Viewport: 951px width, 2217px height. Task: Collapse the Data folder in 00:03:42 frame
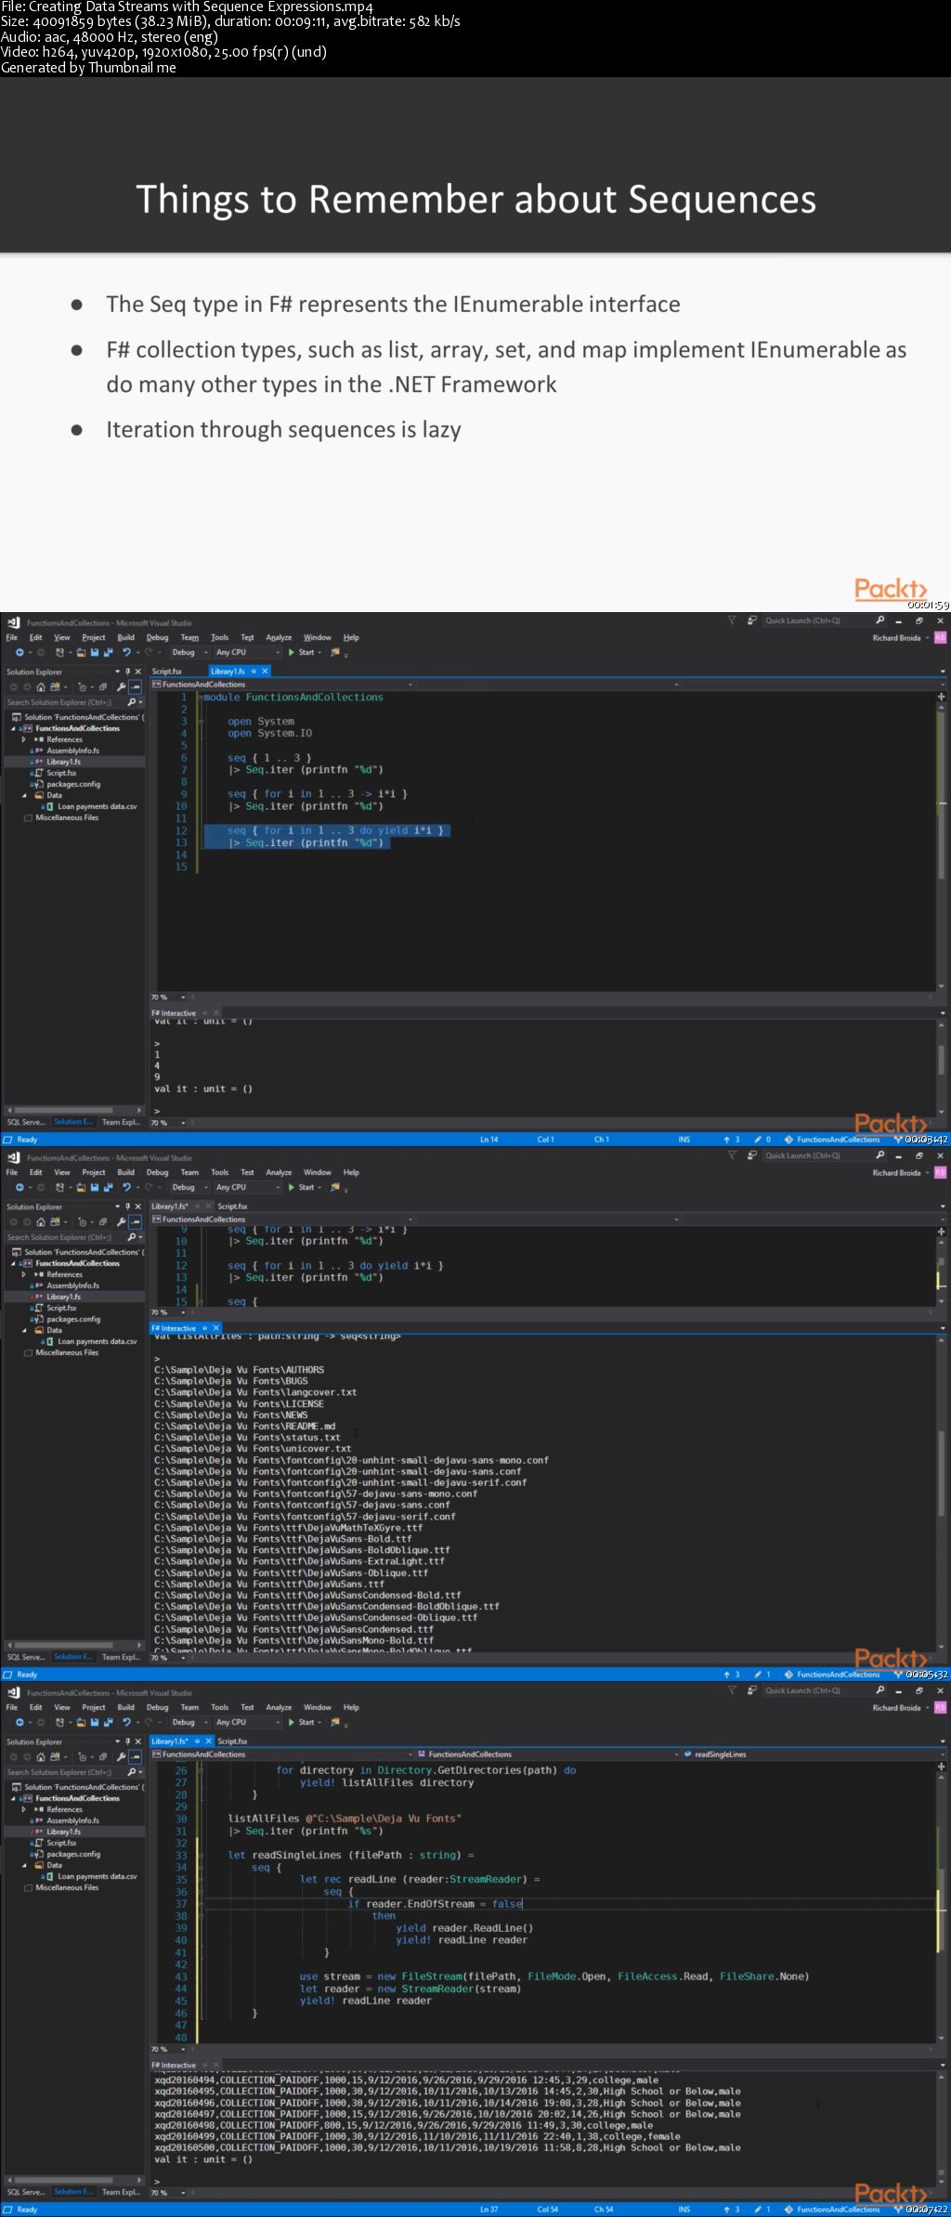[24, 795]
